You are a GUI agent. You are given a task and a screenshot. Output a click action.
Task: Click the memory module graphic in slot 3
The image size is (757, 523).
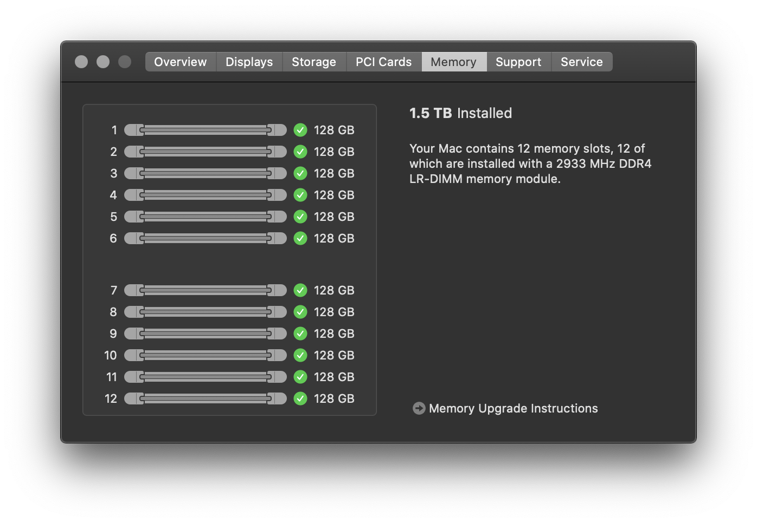pyautogui.click(x=206, y=173)
